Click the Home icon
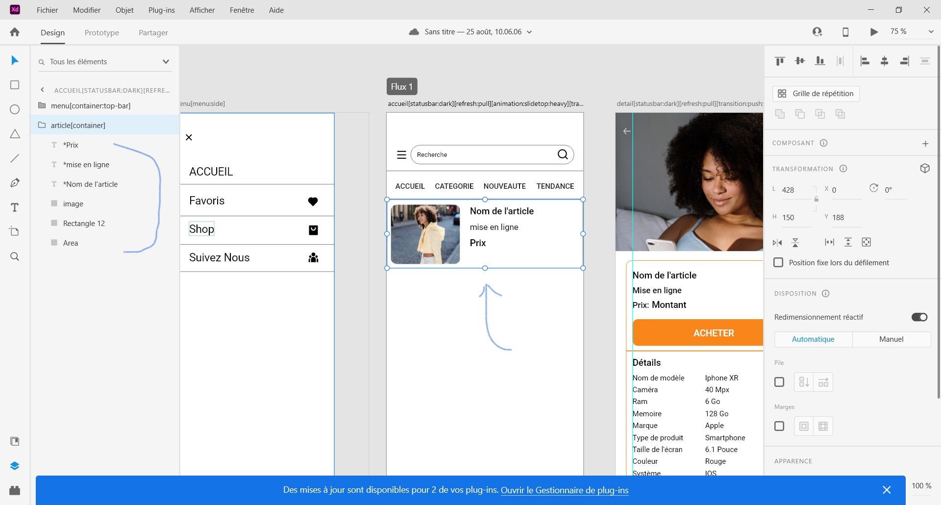This screenshot has height=505, width=941. (x=15, y=32)
